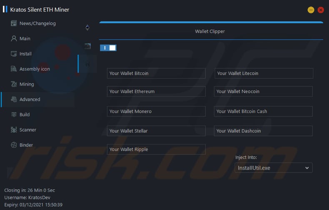Click the Inject Into: label
The width and height of the screenshot is (329, 210).
[246, 157]
